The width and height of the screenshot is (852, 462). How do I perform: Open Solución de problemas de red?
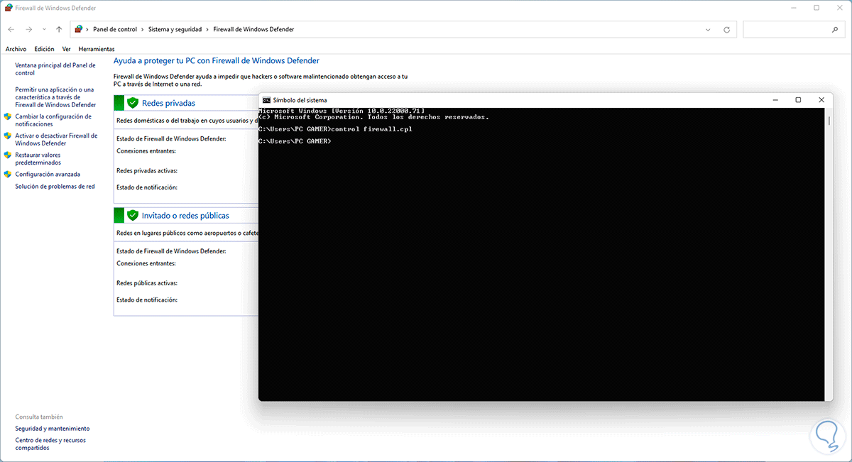55,187
